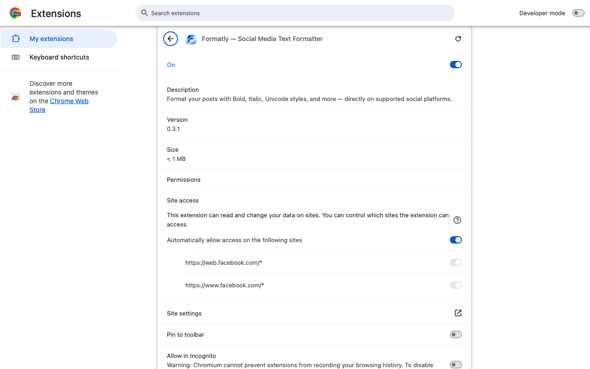Click the Incognito warning text
This screenshot has height=369, width=590.
pyautogui.click(x=300, y=365)
